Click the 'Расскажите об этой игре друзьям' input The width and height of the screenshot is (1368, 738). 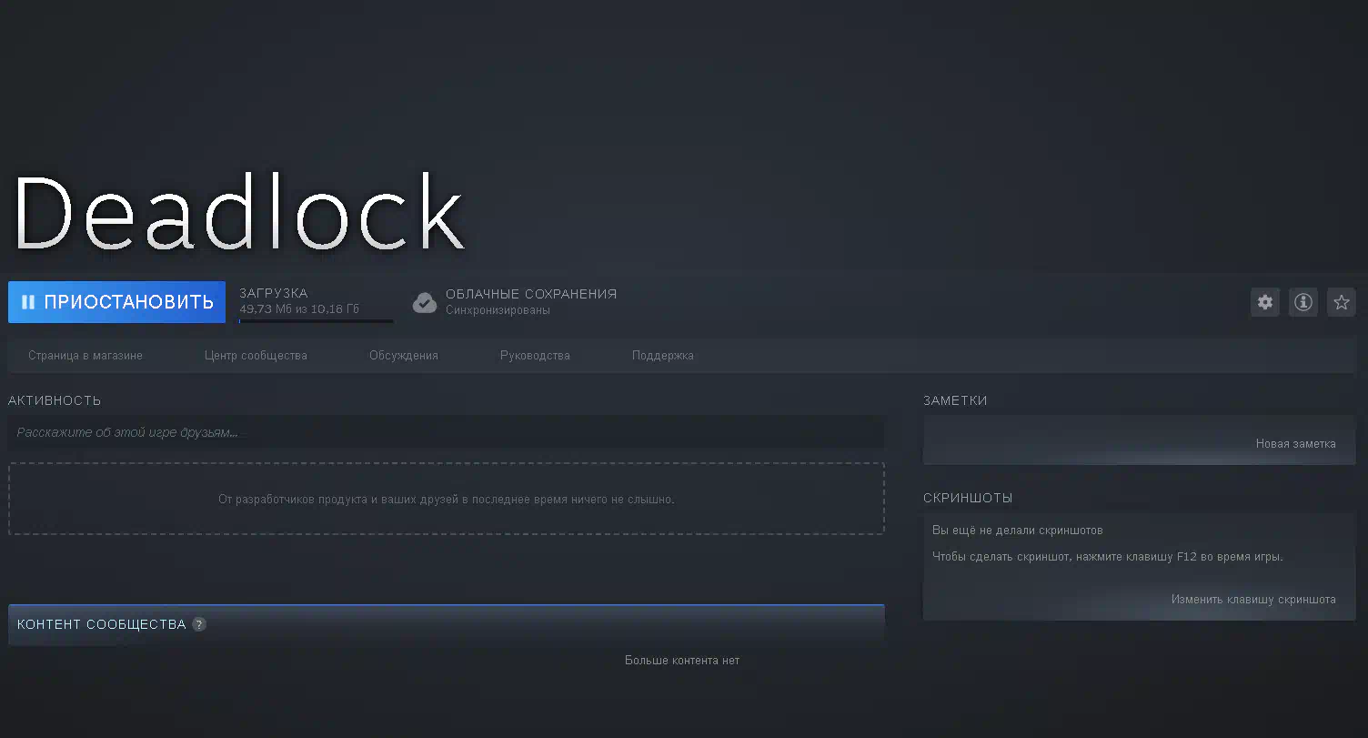click(x=447, y=432)
